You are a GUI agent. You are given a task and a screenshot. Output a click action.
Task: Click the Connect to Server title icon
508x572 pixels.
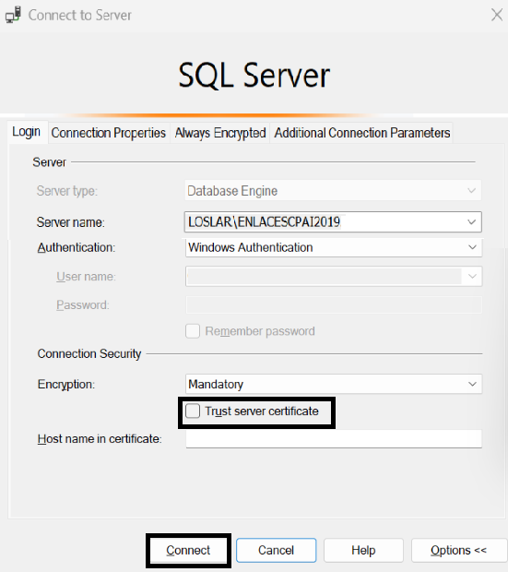[x=13, y=15]
